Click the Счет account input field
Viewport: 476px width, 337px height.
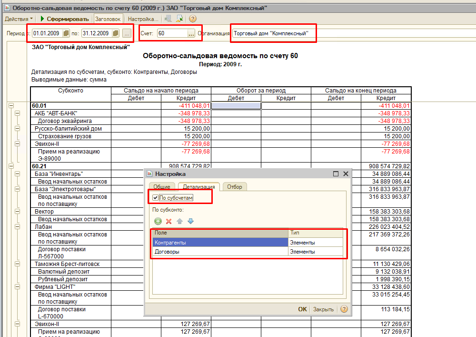pyautogui.click(x=171, y=33)
